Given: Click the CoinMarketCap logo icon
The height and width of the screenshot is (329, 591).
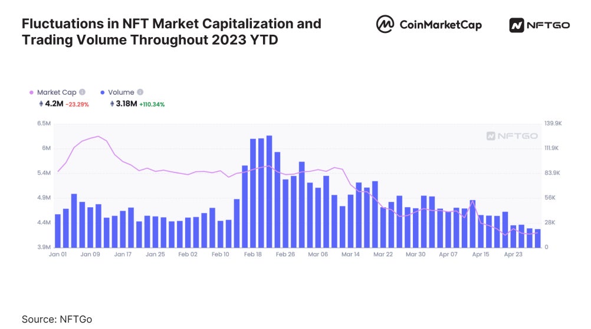Looking at the screenshot, I should tap(385, 25).
